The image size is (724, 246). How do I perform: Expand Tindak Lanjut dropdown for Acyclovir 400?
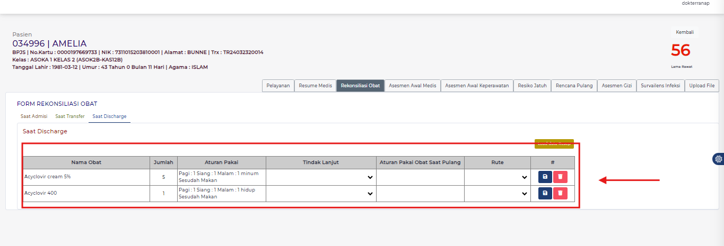coord(321,194)
